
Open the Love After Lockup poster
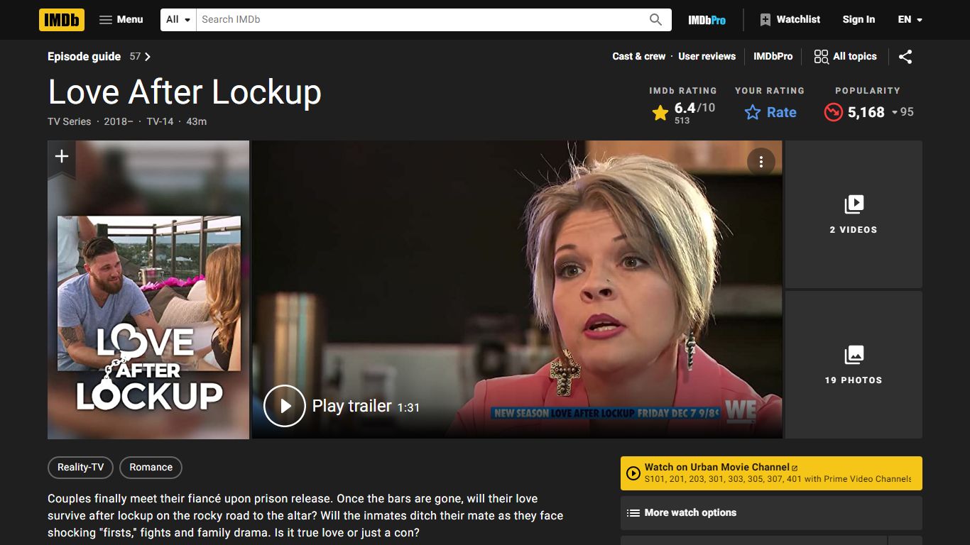pos(148,290)
